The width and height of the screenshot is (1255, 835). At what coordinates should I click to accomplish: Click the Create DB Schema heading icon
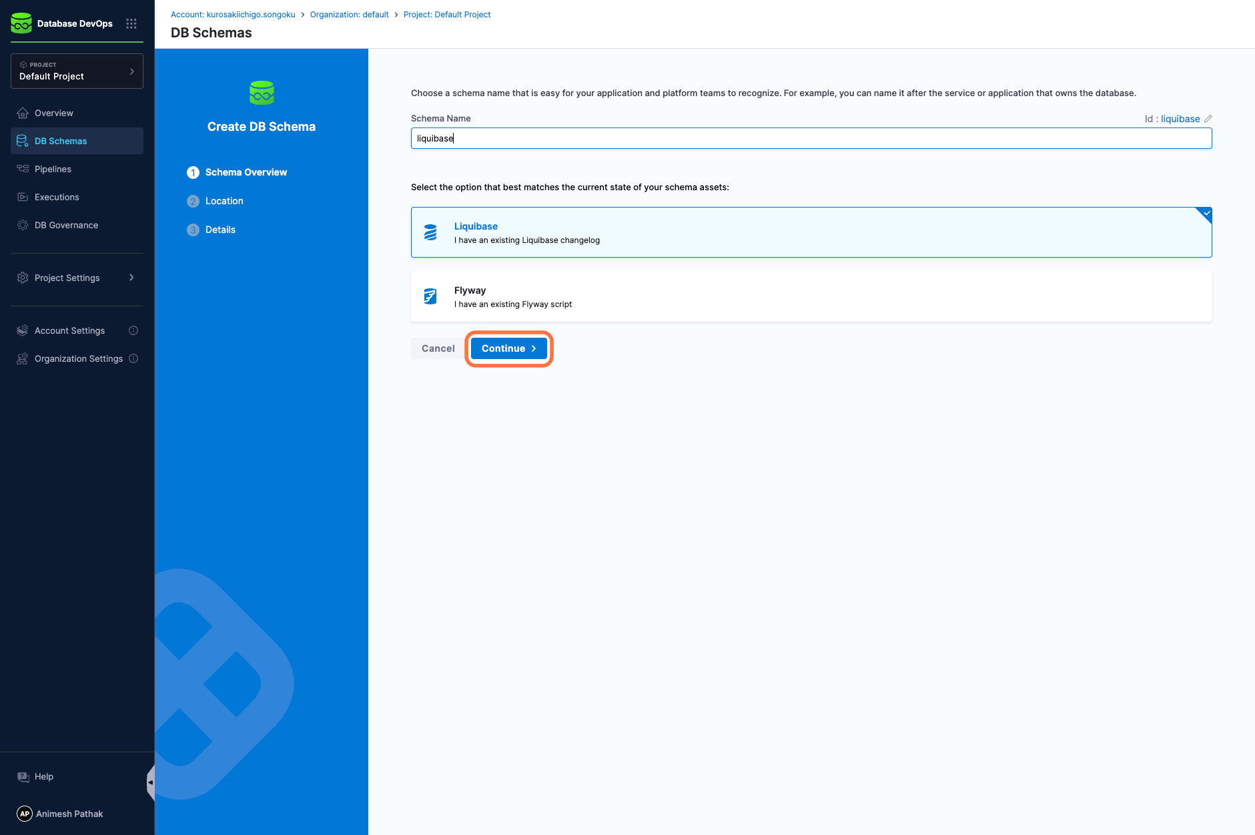click(262, 93)
